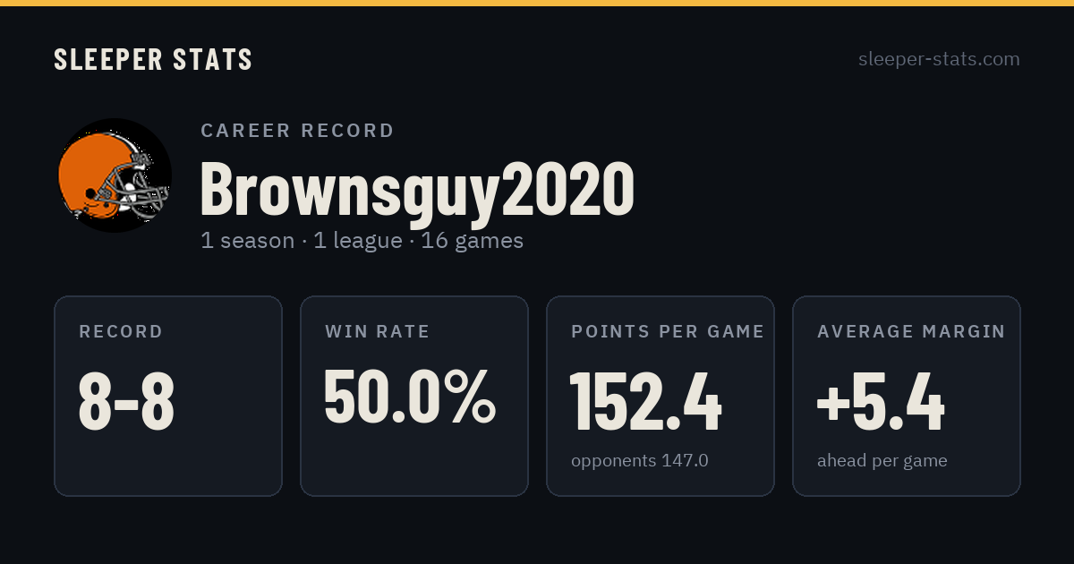This screenshot has height=564, width=1074.
Task: Open the Average Margin card
Action: 907,396
